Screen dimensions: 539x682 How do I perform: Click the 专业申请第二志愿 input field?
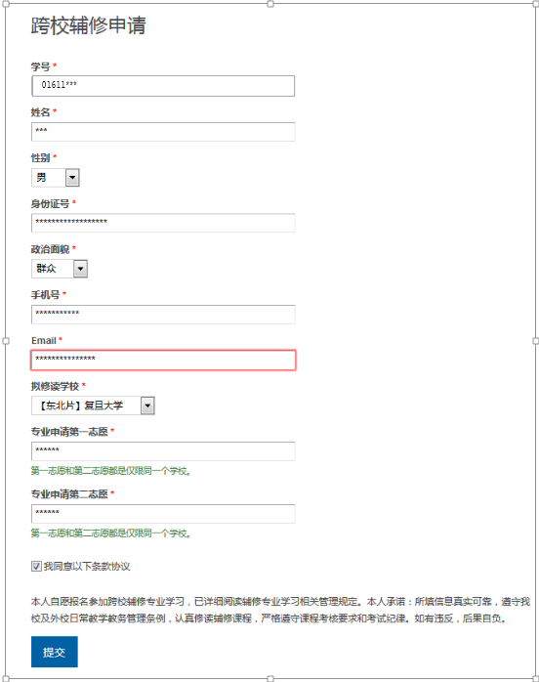[x=163, y=514]
